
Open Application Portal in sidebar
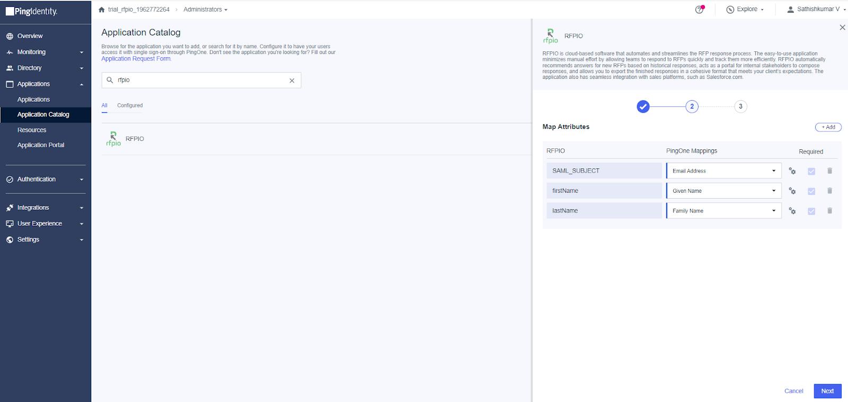coord(41,145)
